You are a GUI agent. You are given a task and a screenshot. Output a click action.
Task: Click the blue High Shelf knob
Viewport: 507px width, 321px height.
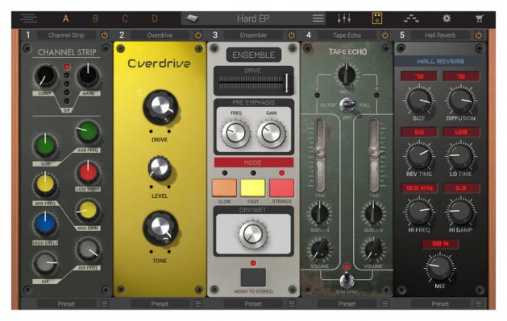(45, 224)
